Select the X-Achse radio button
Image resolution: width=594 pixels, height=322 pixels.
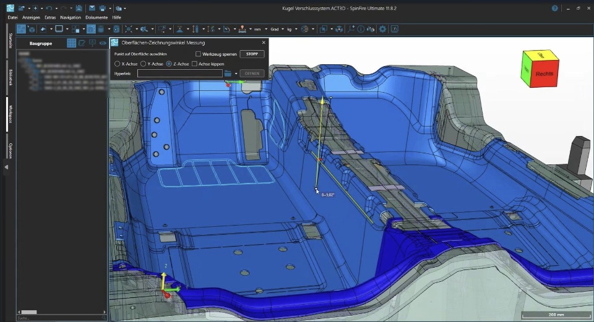(118, 64)
